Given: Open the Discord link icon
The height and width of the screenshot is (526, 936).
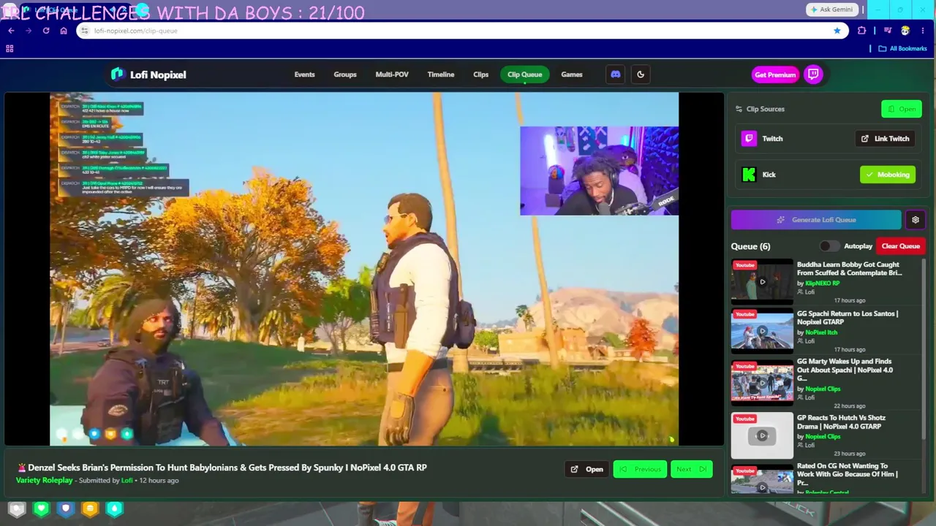Looking at the screenshot, I should [x=616, y=75].
